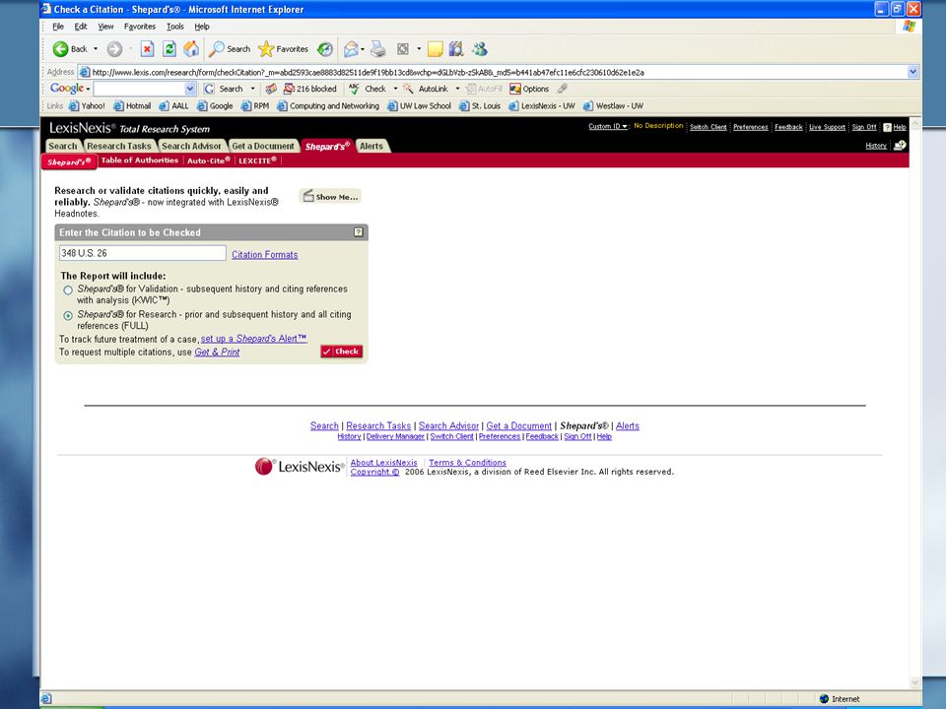Click the icon next to History link
This screenshot has width=946, height=709.
(x=900, y=146)
